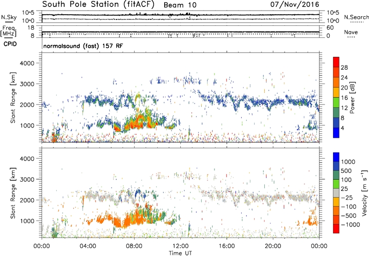
Task: Click the 04:00 time axis label
Action: (88, 246)
